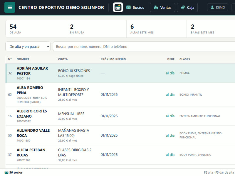Click the BODY PUMP, SPINNING classes cell

[195, 155]
